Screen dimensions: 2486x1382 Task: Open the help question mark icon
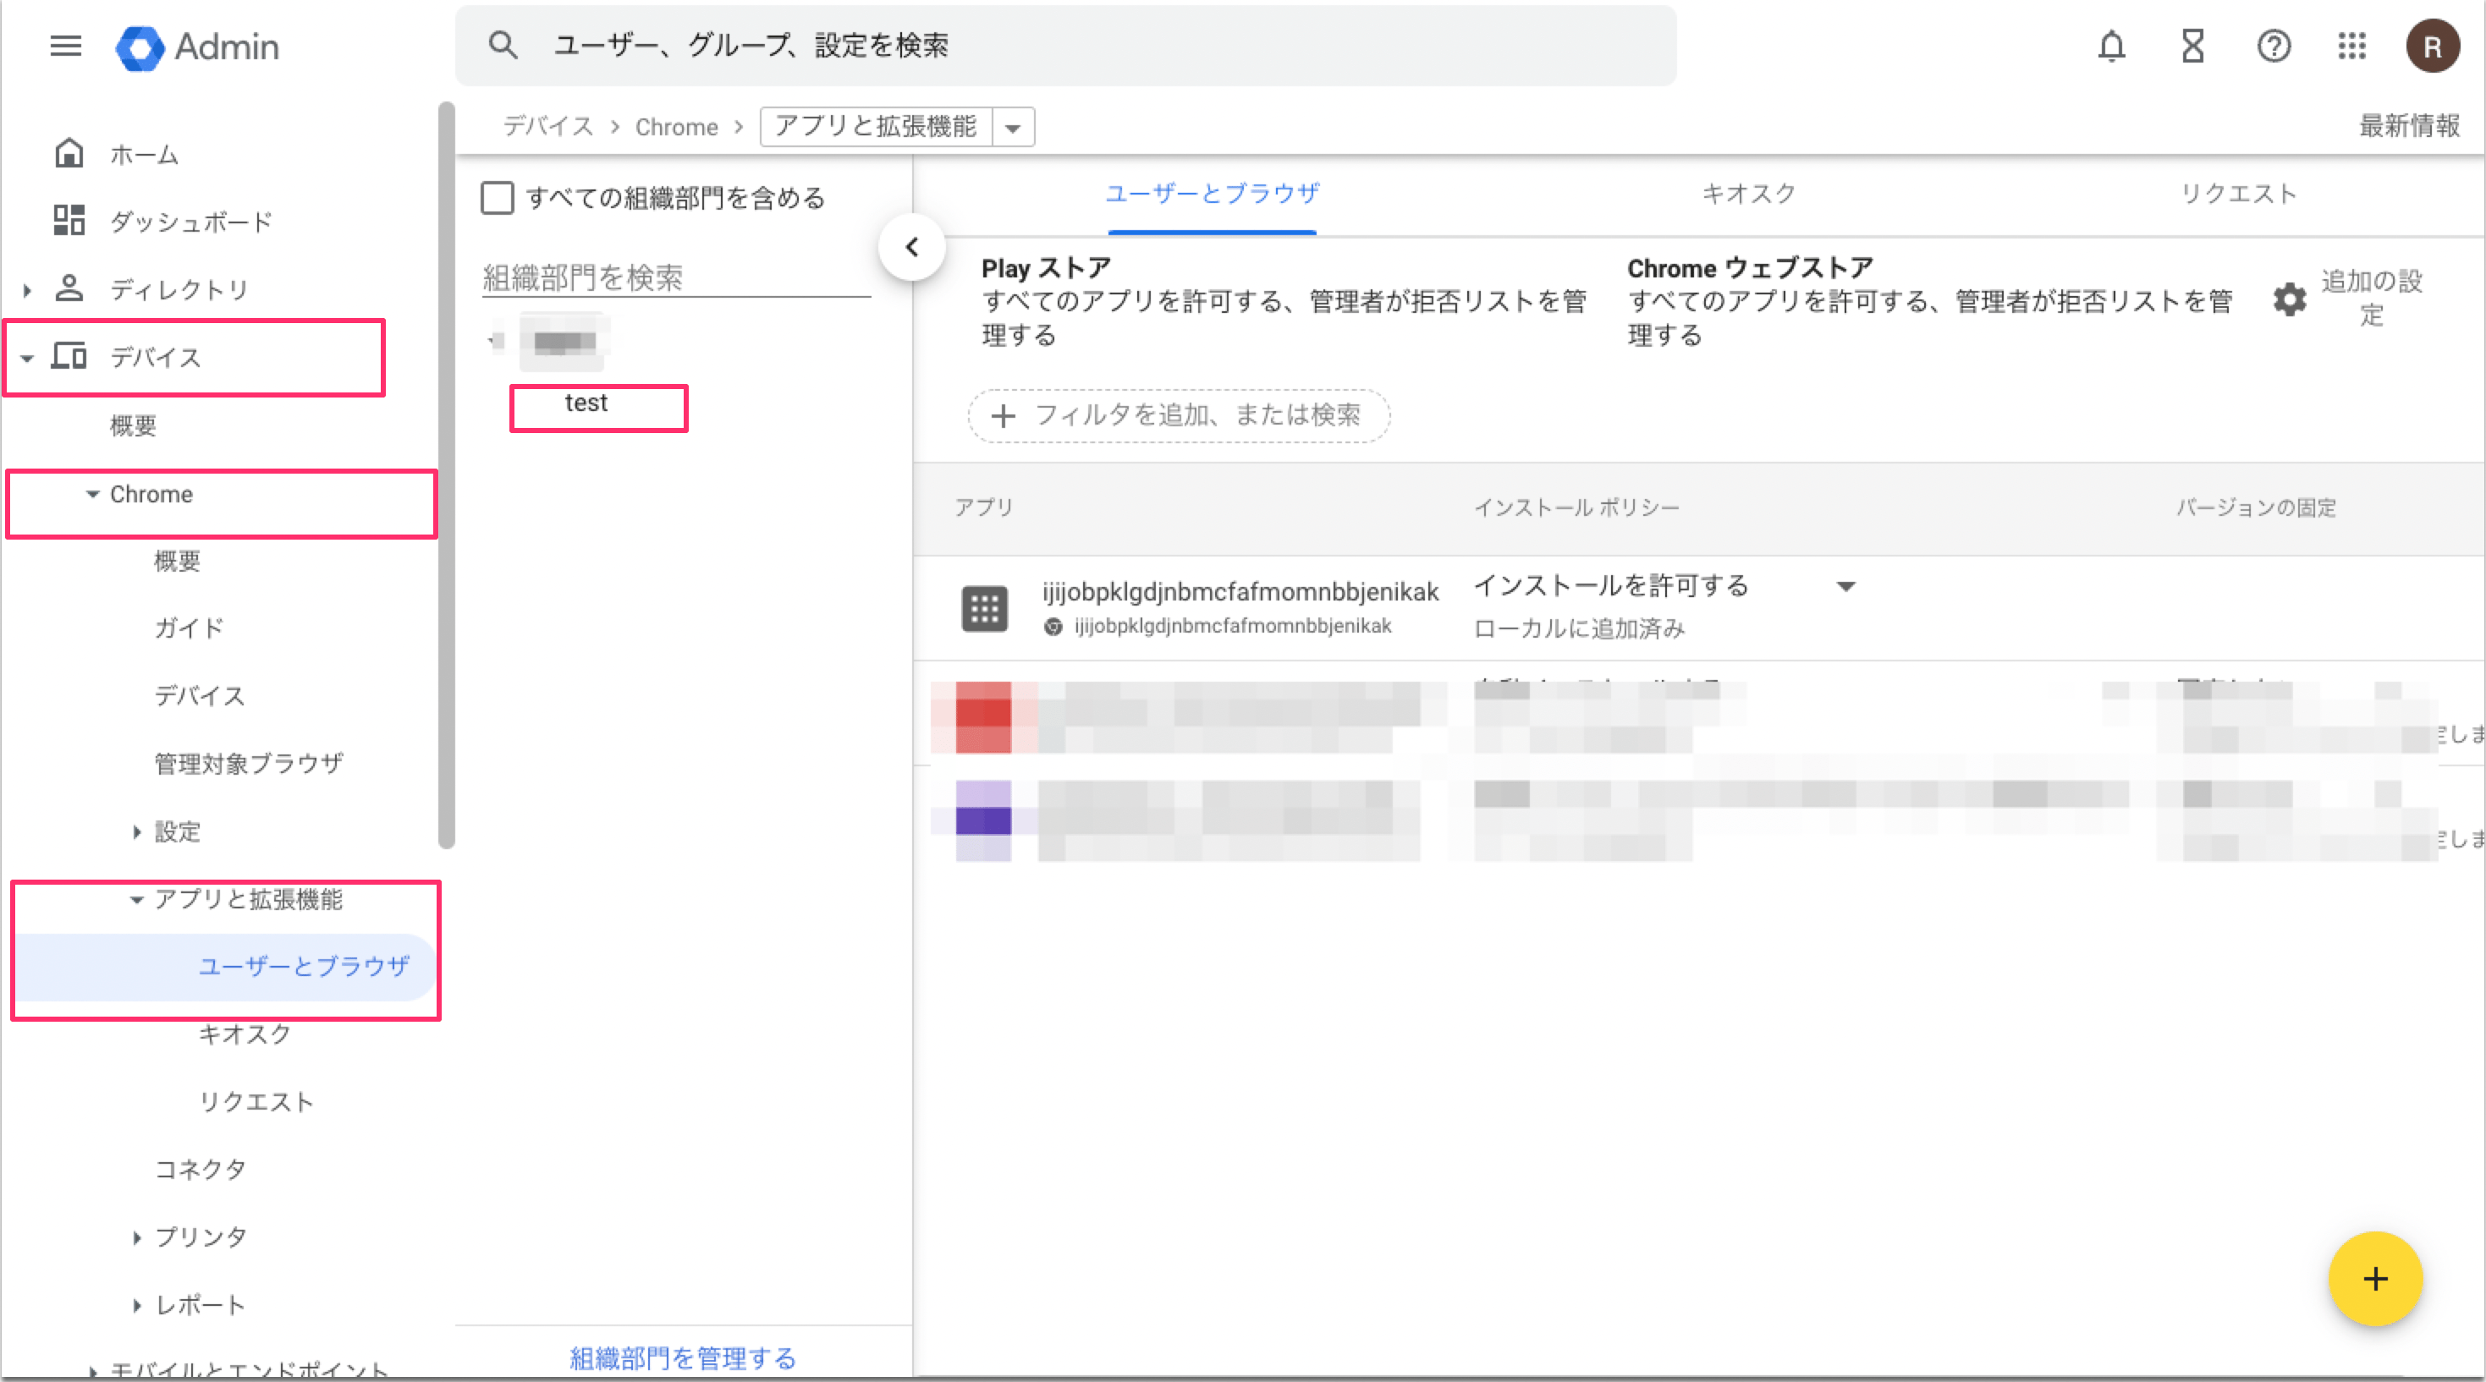pos(2274,46)
